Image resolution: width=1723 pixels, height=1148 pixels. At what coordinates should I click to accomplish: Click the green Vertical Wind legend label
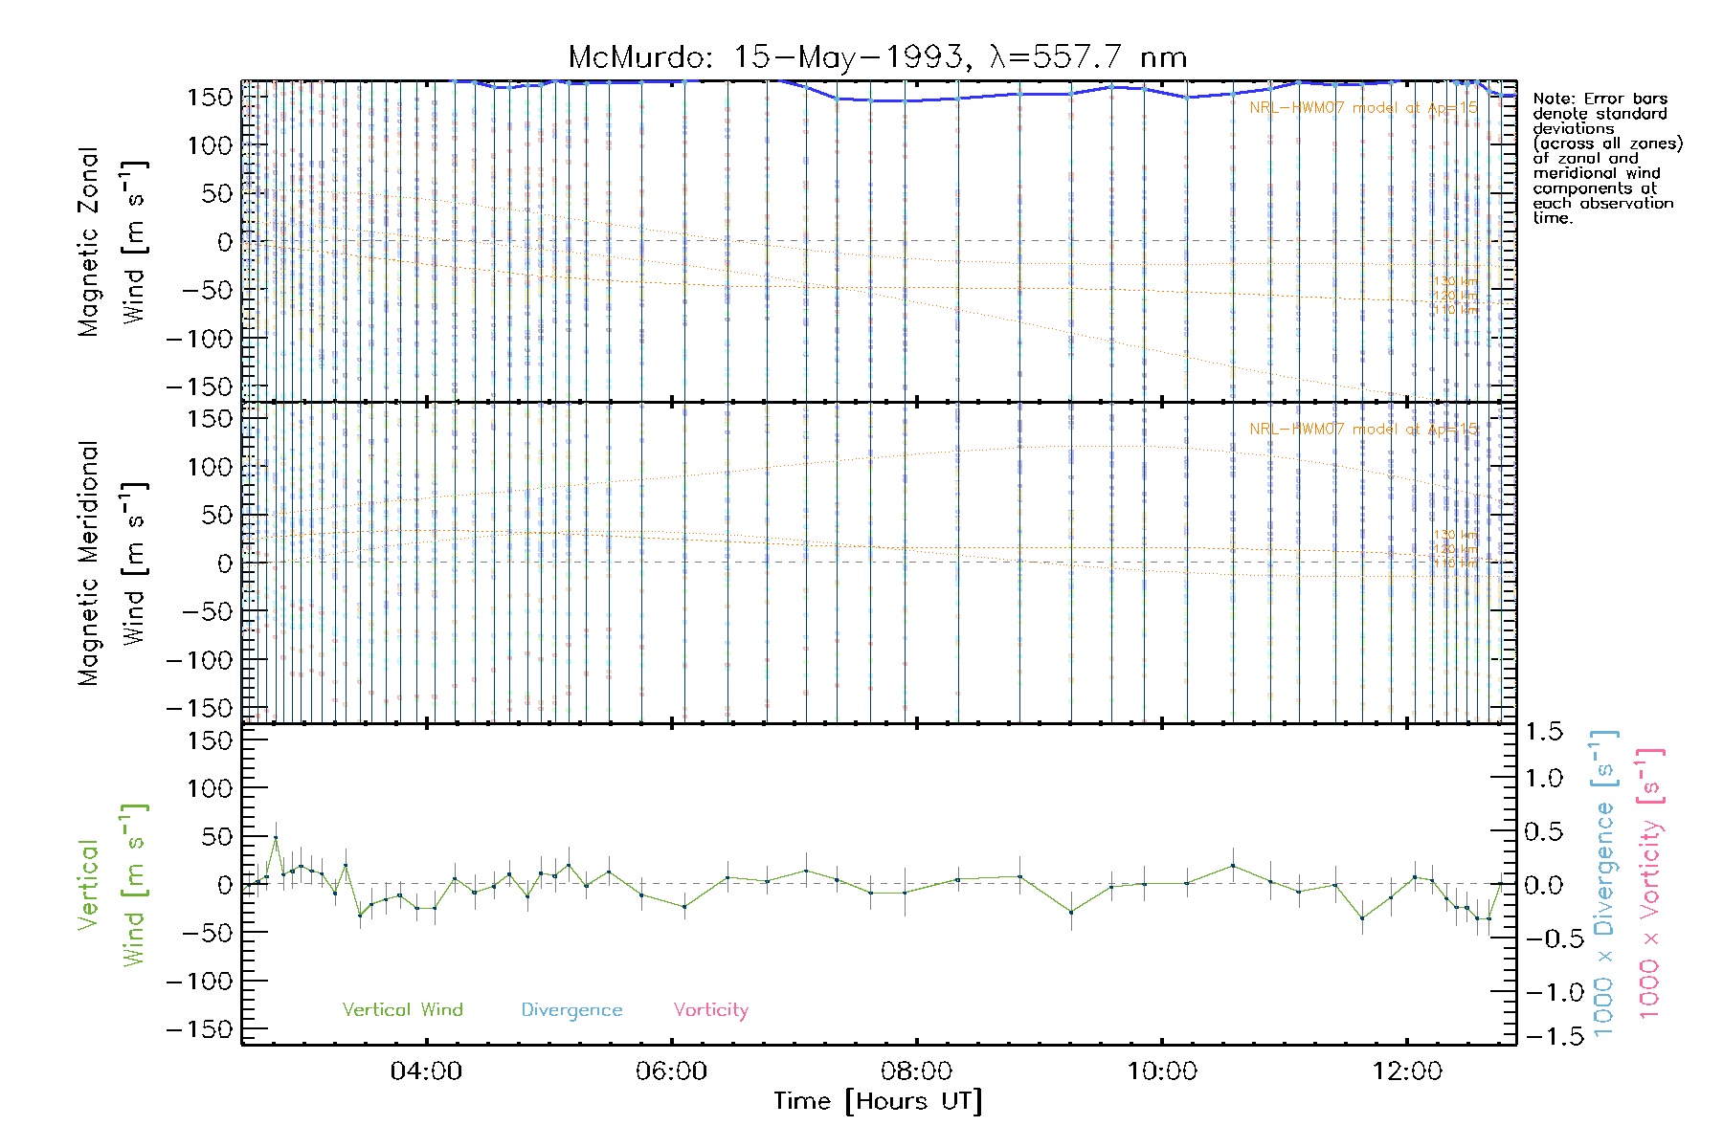pyautogui.click(x=402, y=1009)
